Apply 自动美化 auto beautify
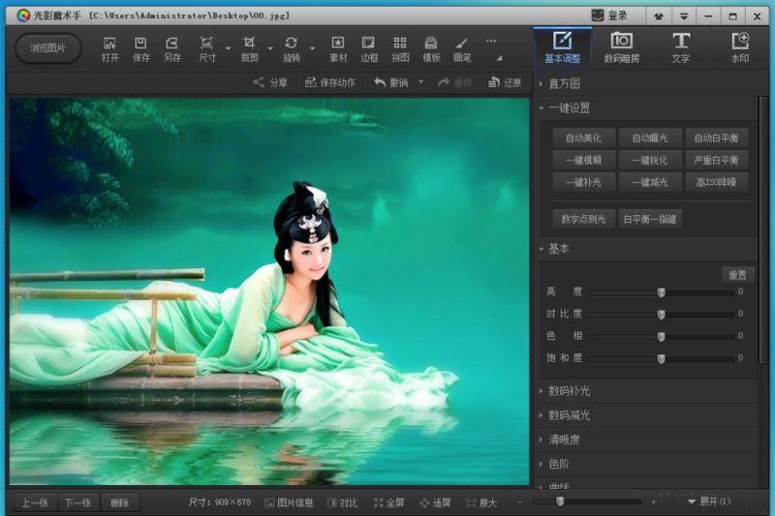 pos(584,137)
